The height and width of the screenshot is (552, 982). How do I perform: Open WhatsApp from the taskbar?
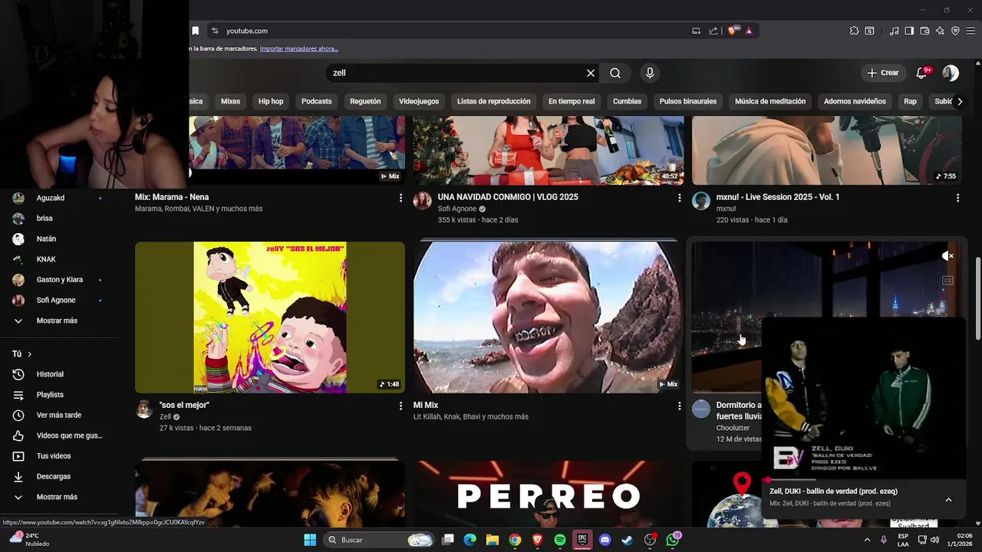(673, 540)
